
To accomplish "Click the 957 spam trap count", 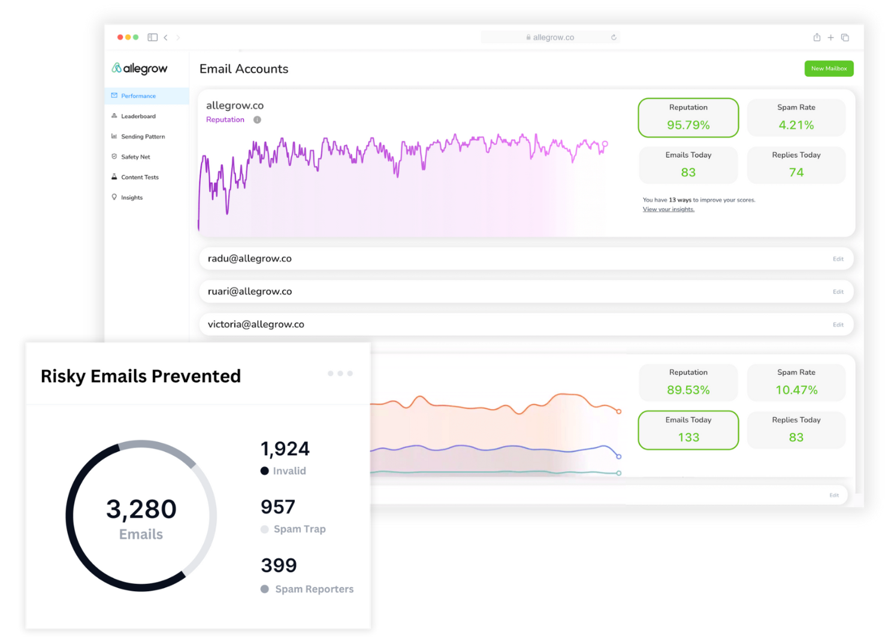I will point(278,507).
